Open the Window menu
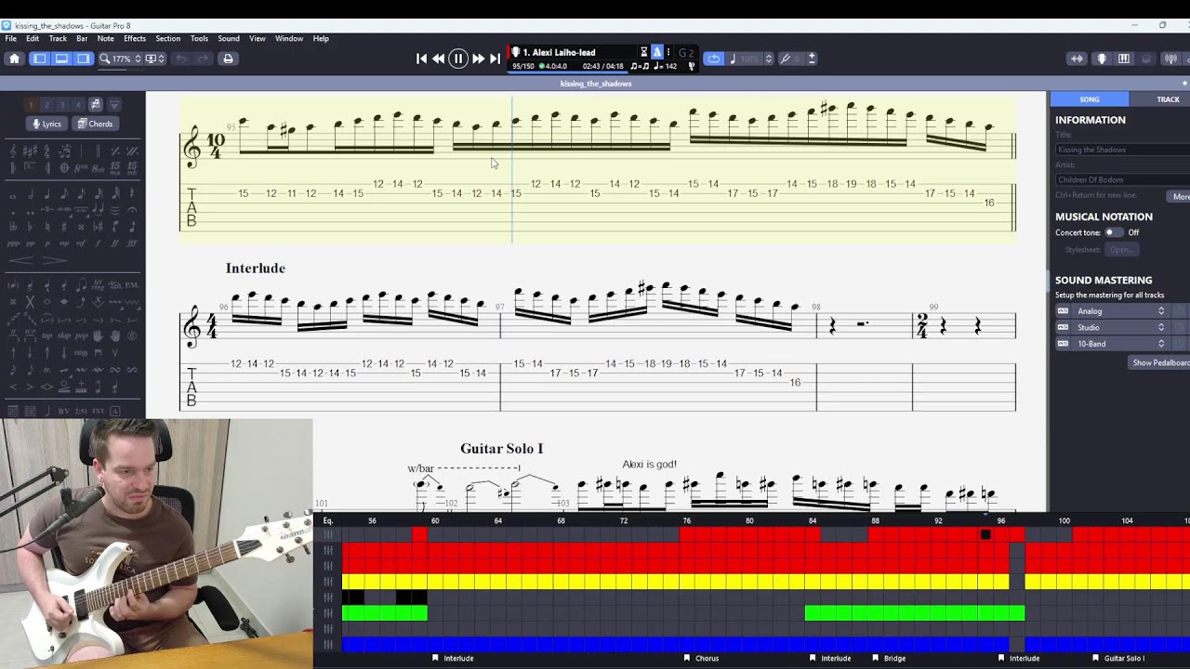Image resolution: width=1190 pixels, height=669 pixels. tap(289, 38)
